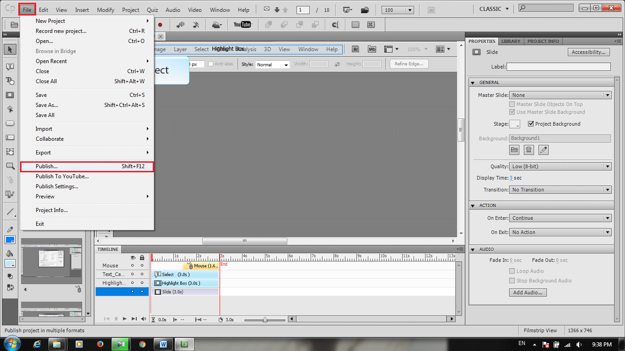Open the On Exit action dropdown
Image resolution: width=625 pixels, height=351 pixels.
pyautogui.click(x=560, y=232)
